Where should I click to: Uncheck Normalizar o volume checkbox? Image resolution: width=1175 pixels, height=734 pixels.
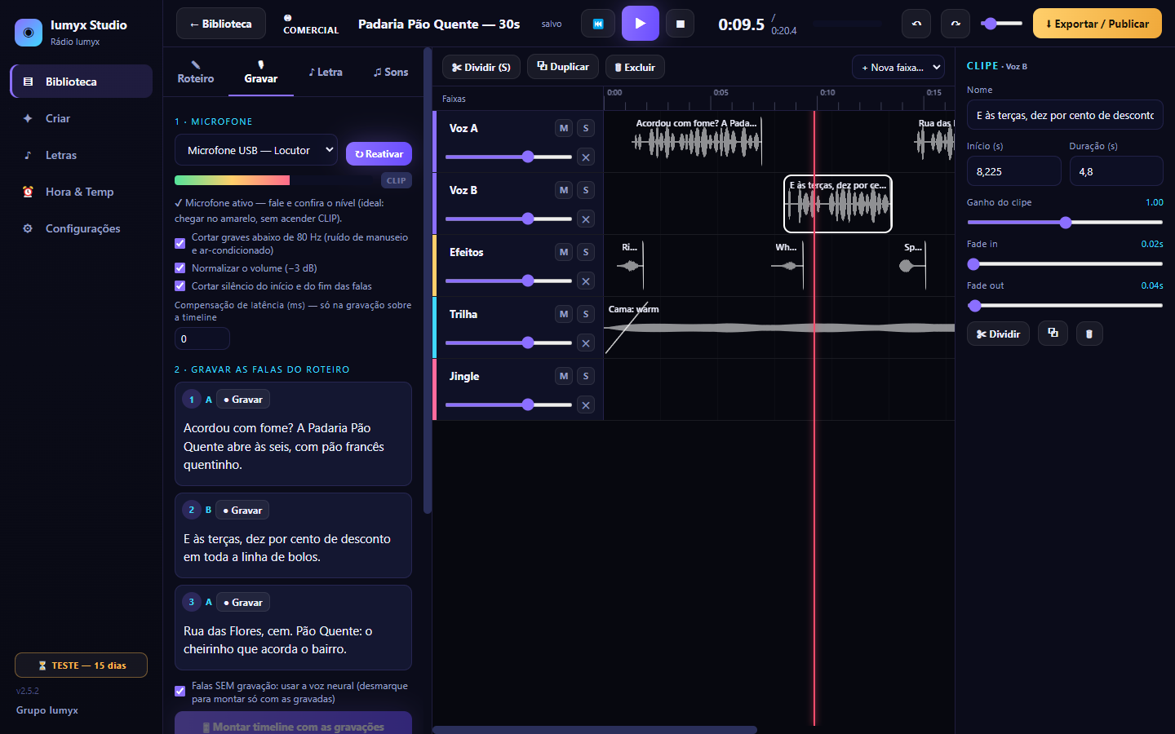[180, 268]
